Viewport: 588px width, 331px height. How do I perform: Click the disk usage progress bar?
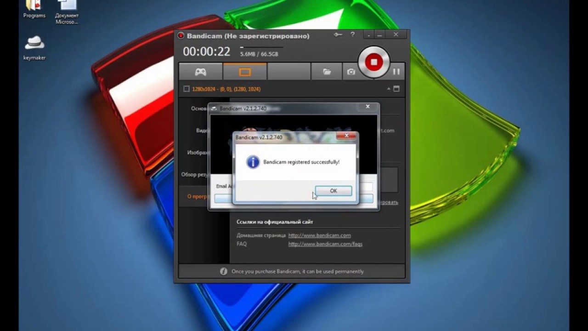pyautogui.click(x=261, y=47)
